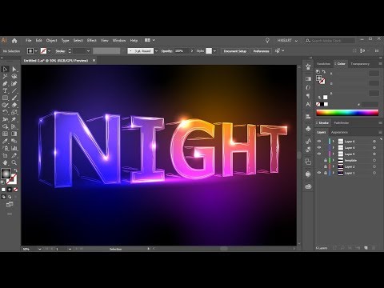Open the Color panel options menu
This screenshot has height=288, width=384.
click(380, 64)
